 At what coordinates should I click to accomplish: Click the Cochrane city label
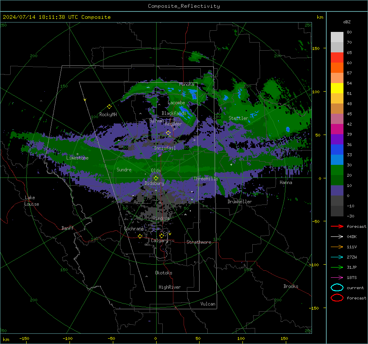[134, 229]
